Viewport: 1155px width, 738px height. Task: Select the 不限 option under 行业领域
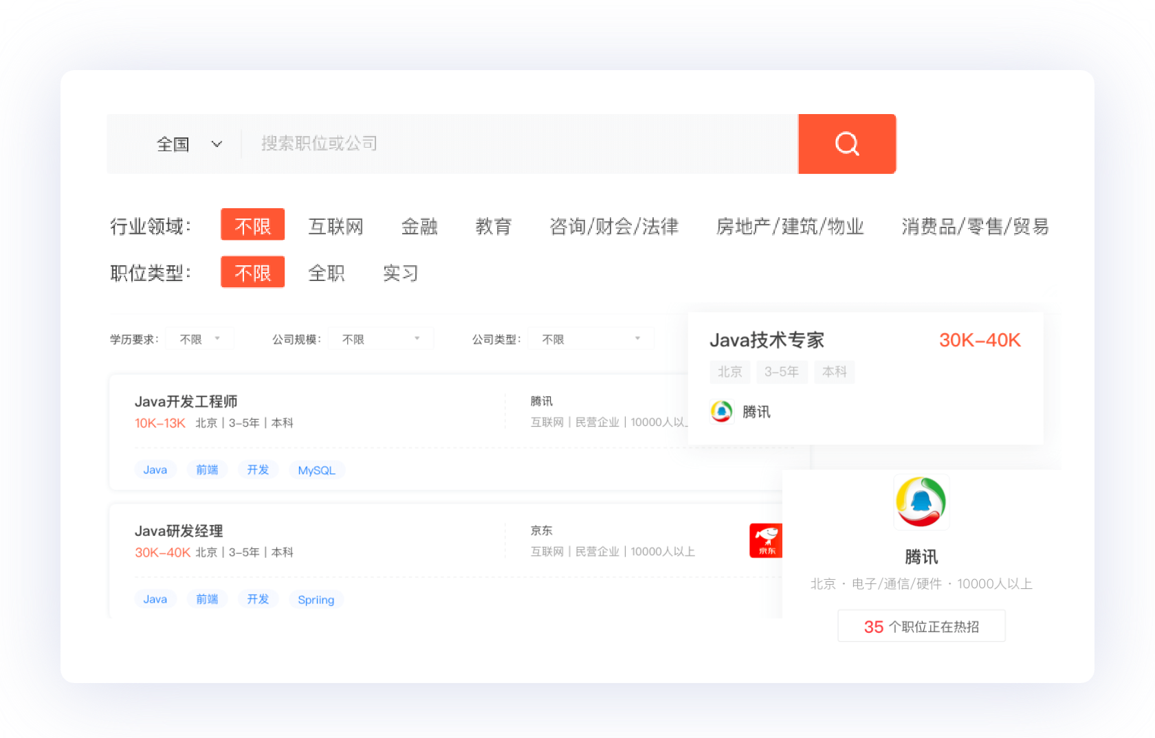252,225
